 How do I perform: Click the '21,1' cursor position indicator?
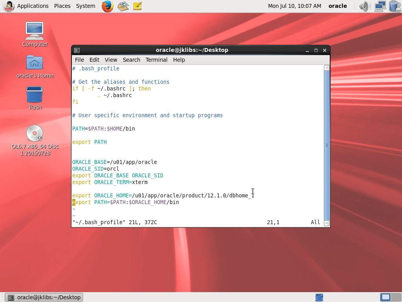[x=273, y=222]
